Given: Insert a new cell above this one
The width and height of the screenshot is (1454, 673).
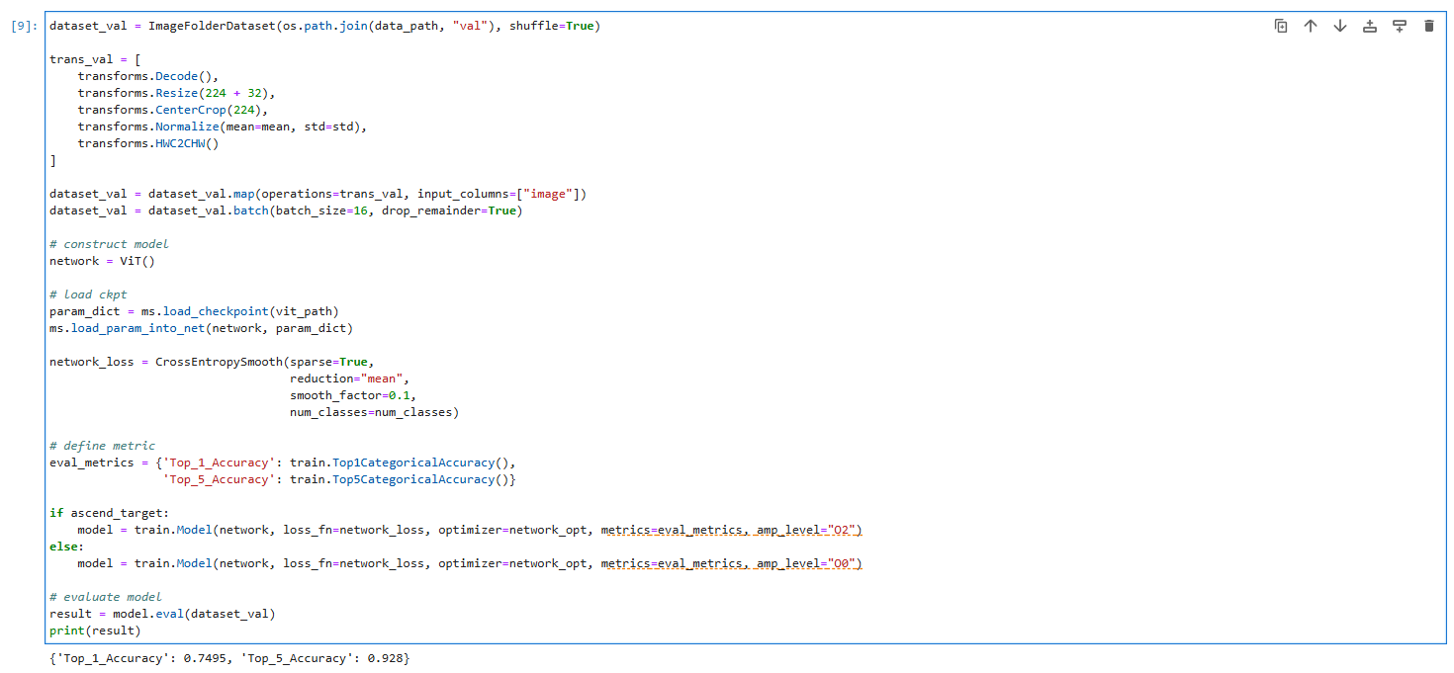Looking at the screenshot, I should click(x=1370, y=26).
